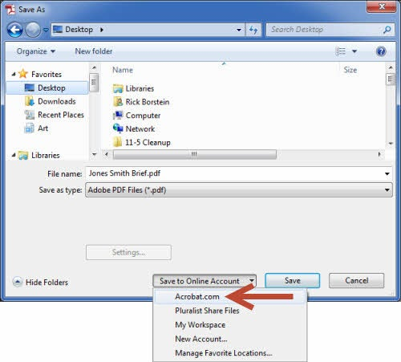Choose My Workspace menu entry
Viewport: 401px width, 362px height.
tap(200, 325)
